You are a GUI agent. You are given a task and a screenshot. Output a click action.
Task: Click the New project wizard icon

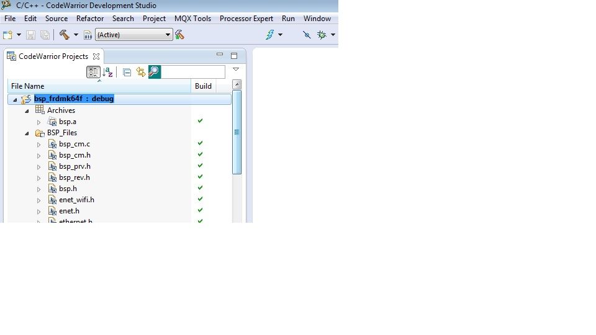point(7,35)
